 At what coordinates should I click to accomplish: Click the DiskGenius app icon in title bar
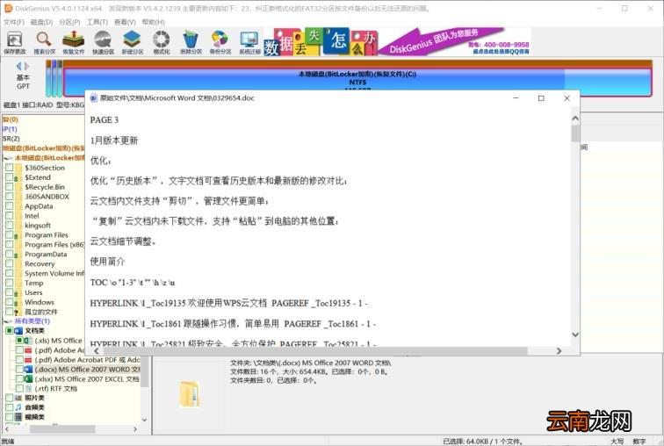pos(8,8)
